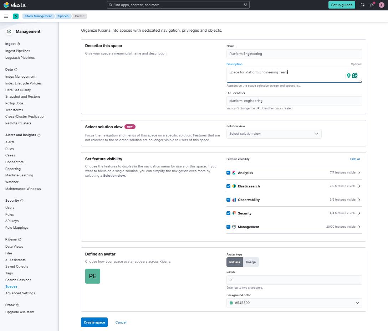Click the green D space avatar
Screen dimensions: 388x331
pos(16,16)
